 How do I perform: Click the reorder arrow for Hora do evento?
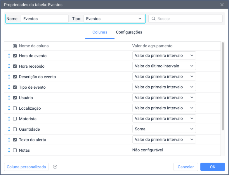(x=9, y=56)
